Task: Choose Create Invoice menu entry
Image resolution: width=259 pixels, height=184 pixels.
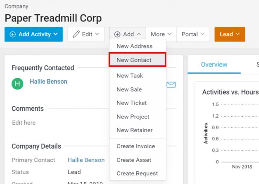Action: [136, 146]
